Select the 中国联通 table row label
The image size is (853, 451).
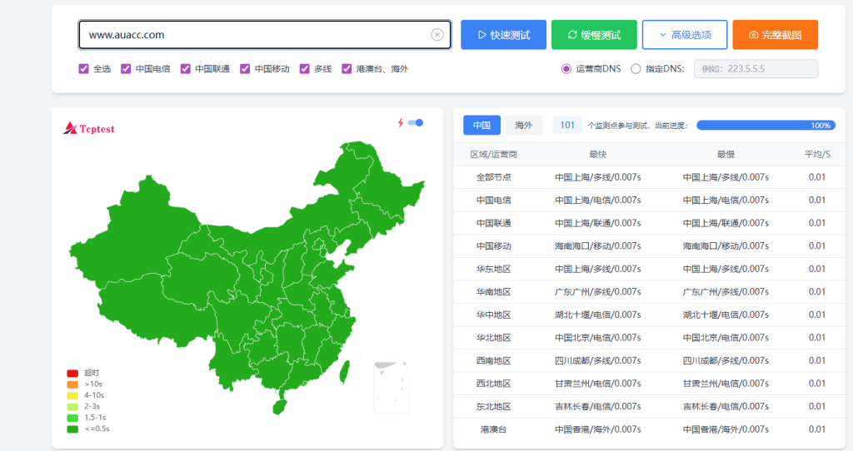[x=493, y=223]
